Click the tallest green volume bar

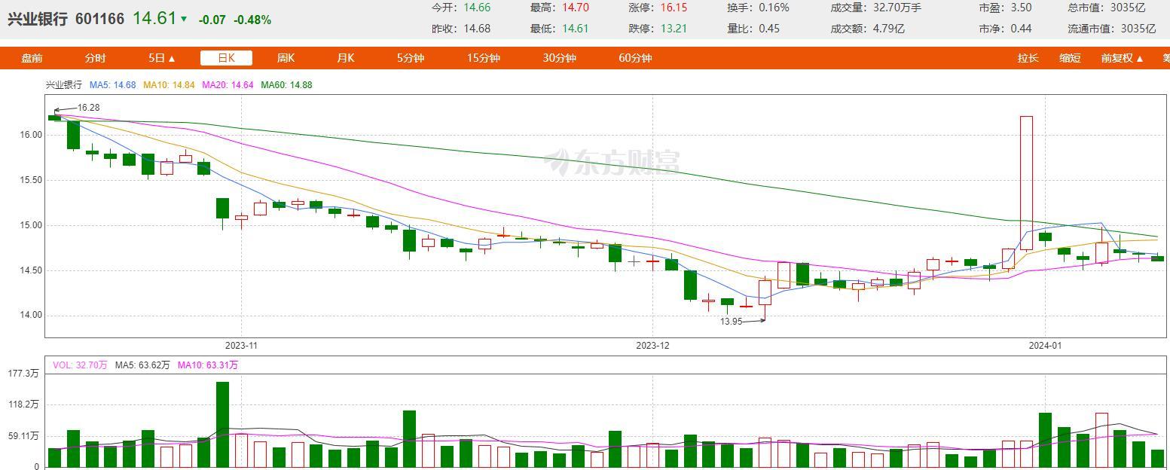coord(222,424)
